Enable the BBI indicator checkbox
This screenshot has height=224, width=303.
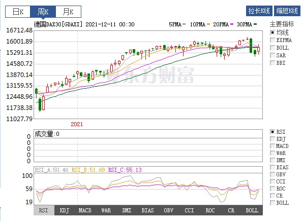click(272, 63)
